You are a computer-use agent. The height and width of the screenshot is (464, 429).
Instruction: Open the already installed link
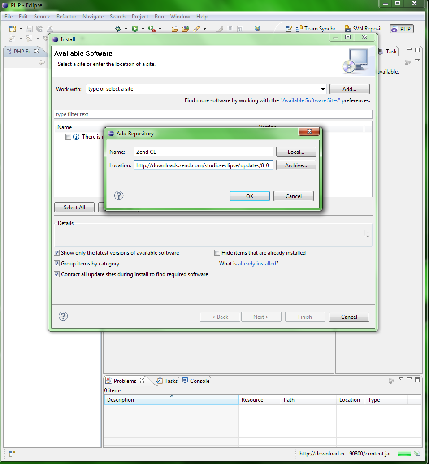[257, 263]
